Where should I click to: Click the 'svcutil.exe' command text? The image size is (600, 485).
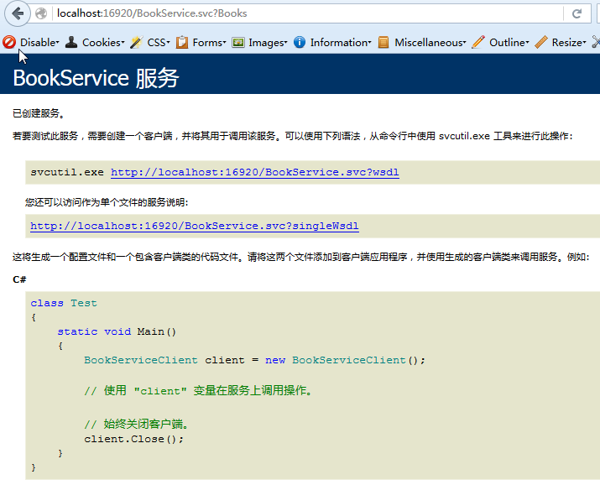pyautogui.click(x=67, y=172)
